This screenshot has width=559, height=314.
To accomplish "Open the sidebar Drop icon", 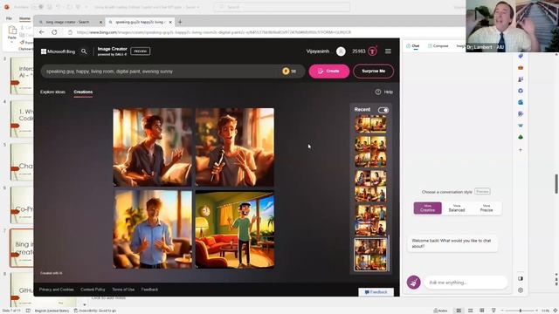I will (521, 126).
